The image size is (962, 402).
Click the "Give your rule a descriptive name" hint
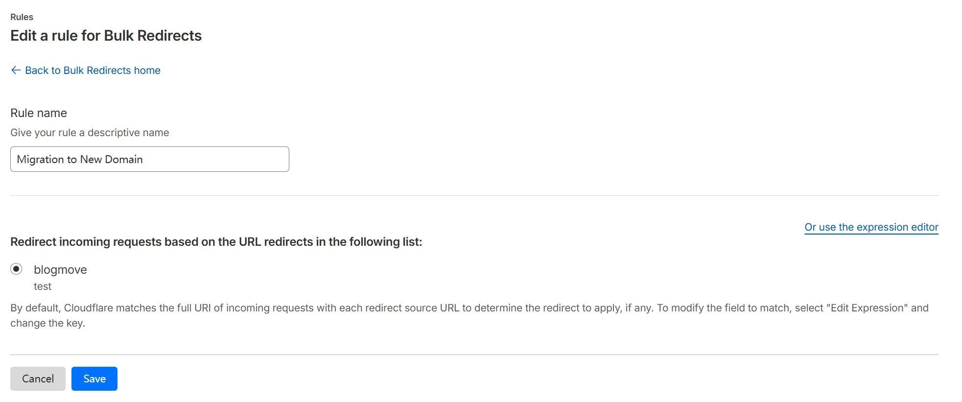[x=90, y=133]
